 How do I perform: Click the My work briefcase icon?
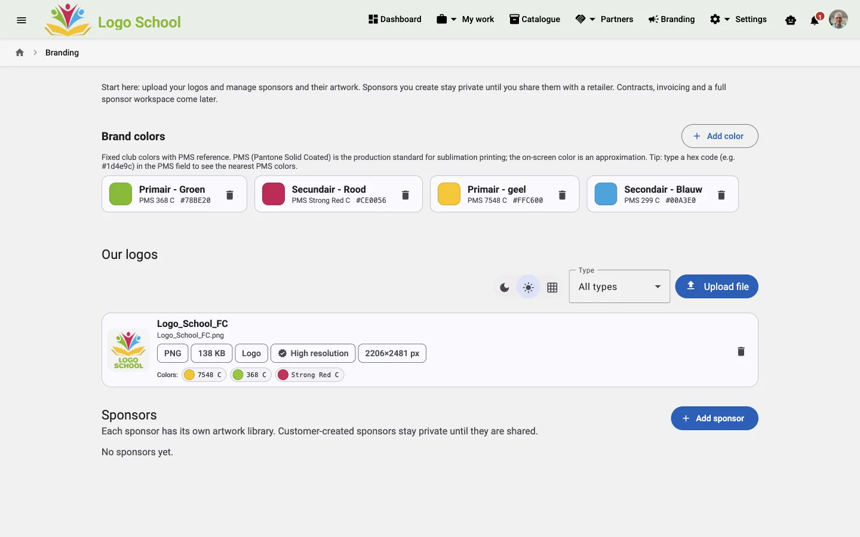(442, 19)
